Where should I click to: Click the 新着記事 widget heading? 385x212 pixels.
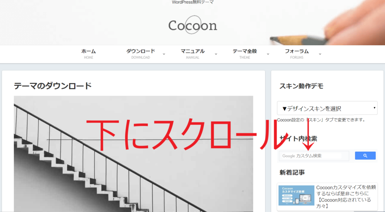pos(292,172)
